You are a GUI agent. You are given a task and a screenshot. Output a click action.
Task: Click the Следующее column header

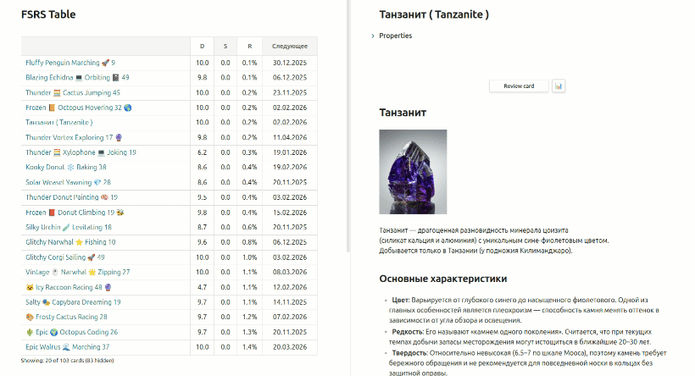click(290, 46)
